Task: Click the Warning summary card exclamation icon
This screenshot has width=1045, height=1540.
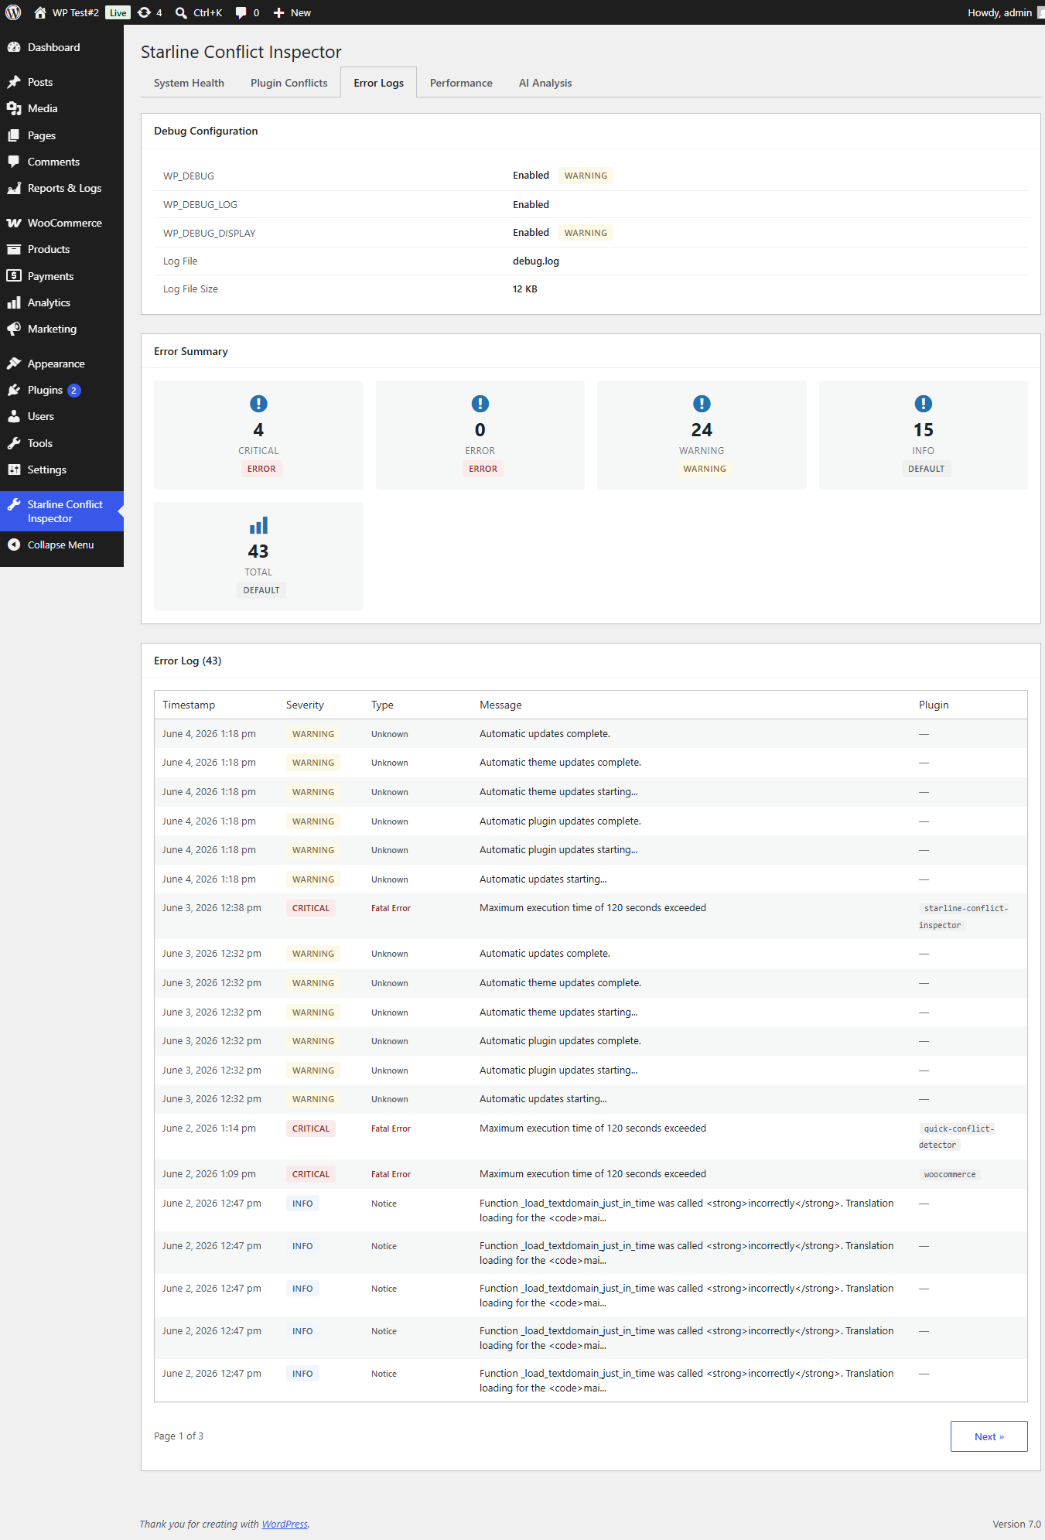Action: pos(702,404)
